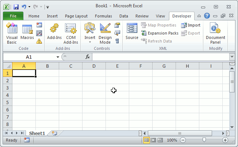
Task: Switch to Normal view
Action: [x=146, y=140]
